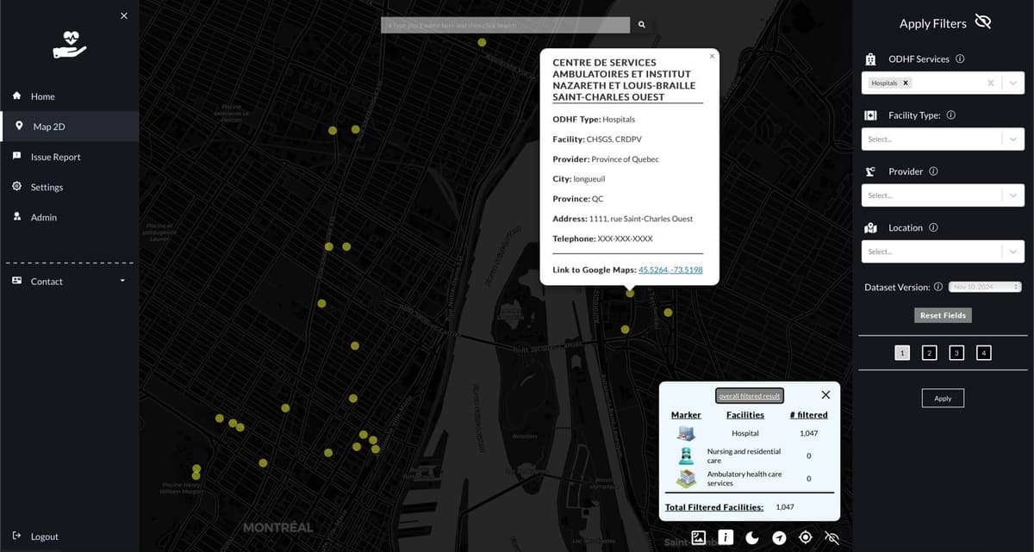Open the Google Maps link 45.5264, -73.5198

[670, 270]
